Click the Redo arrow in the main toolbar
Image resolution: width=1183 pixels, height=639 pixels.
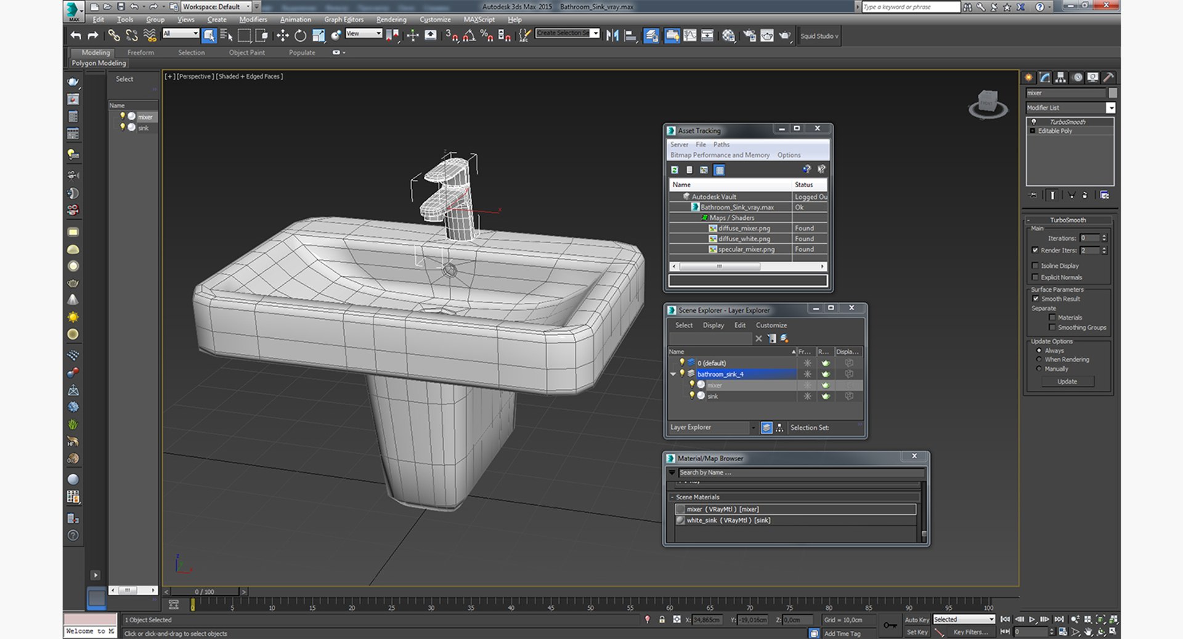pyautogui.click(x=93, y=36)
